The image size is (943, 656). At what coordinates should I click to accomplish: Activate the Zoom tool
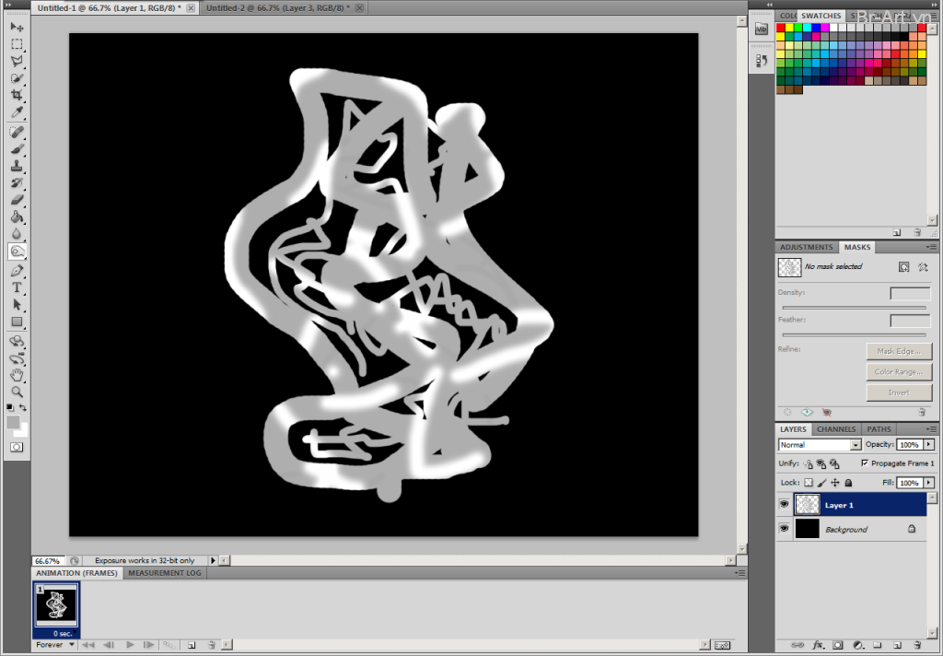[x=17, y=392]
